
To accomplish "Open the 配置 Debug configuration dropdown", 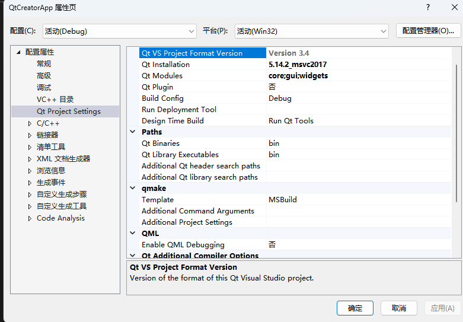I will [x=120, y=31].
